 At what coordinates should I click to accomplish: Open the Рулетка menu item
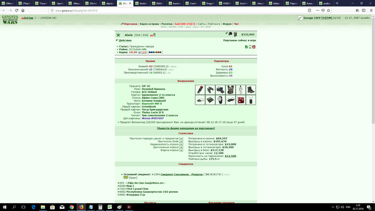click(167, 24)
